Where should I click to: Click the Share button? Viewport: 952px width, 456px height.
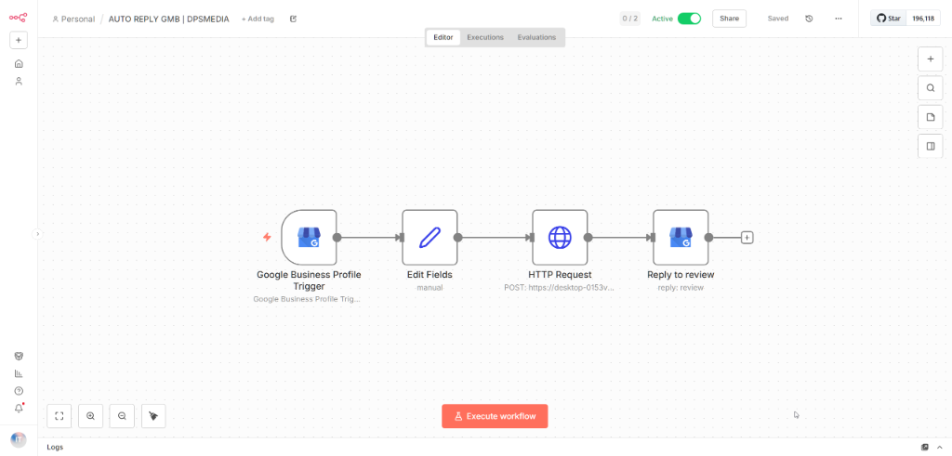pyautogui.click(x=729, y=19)
